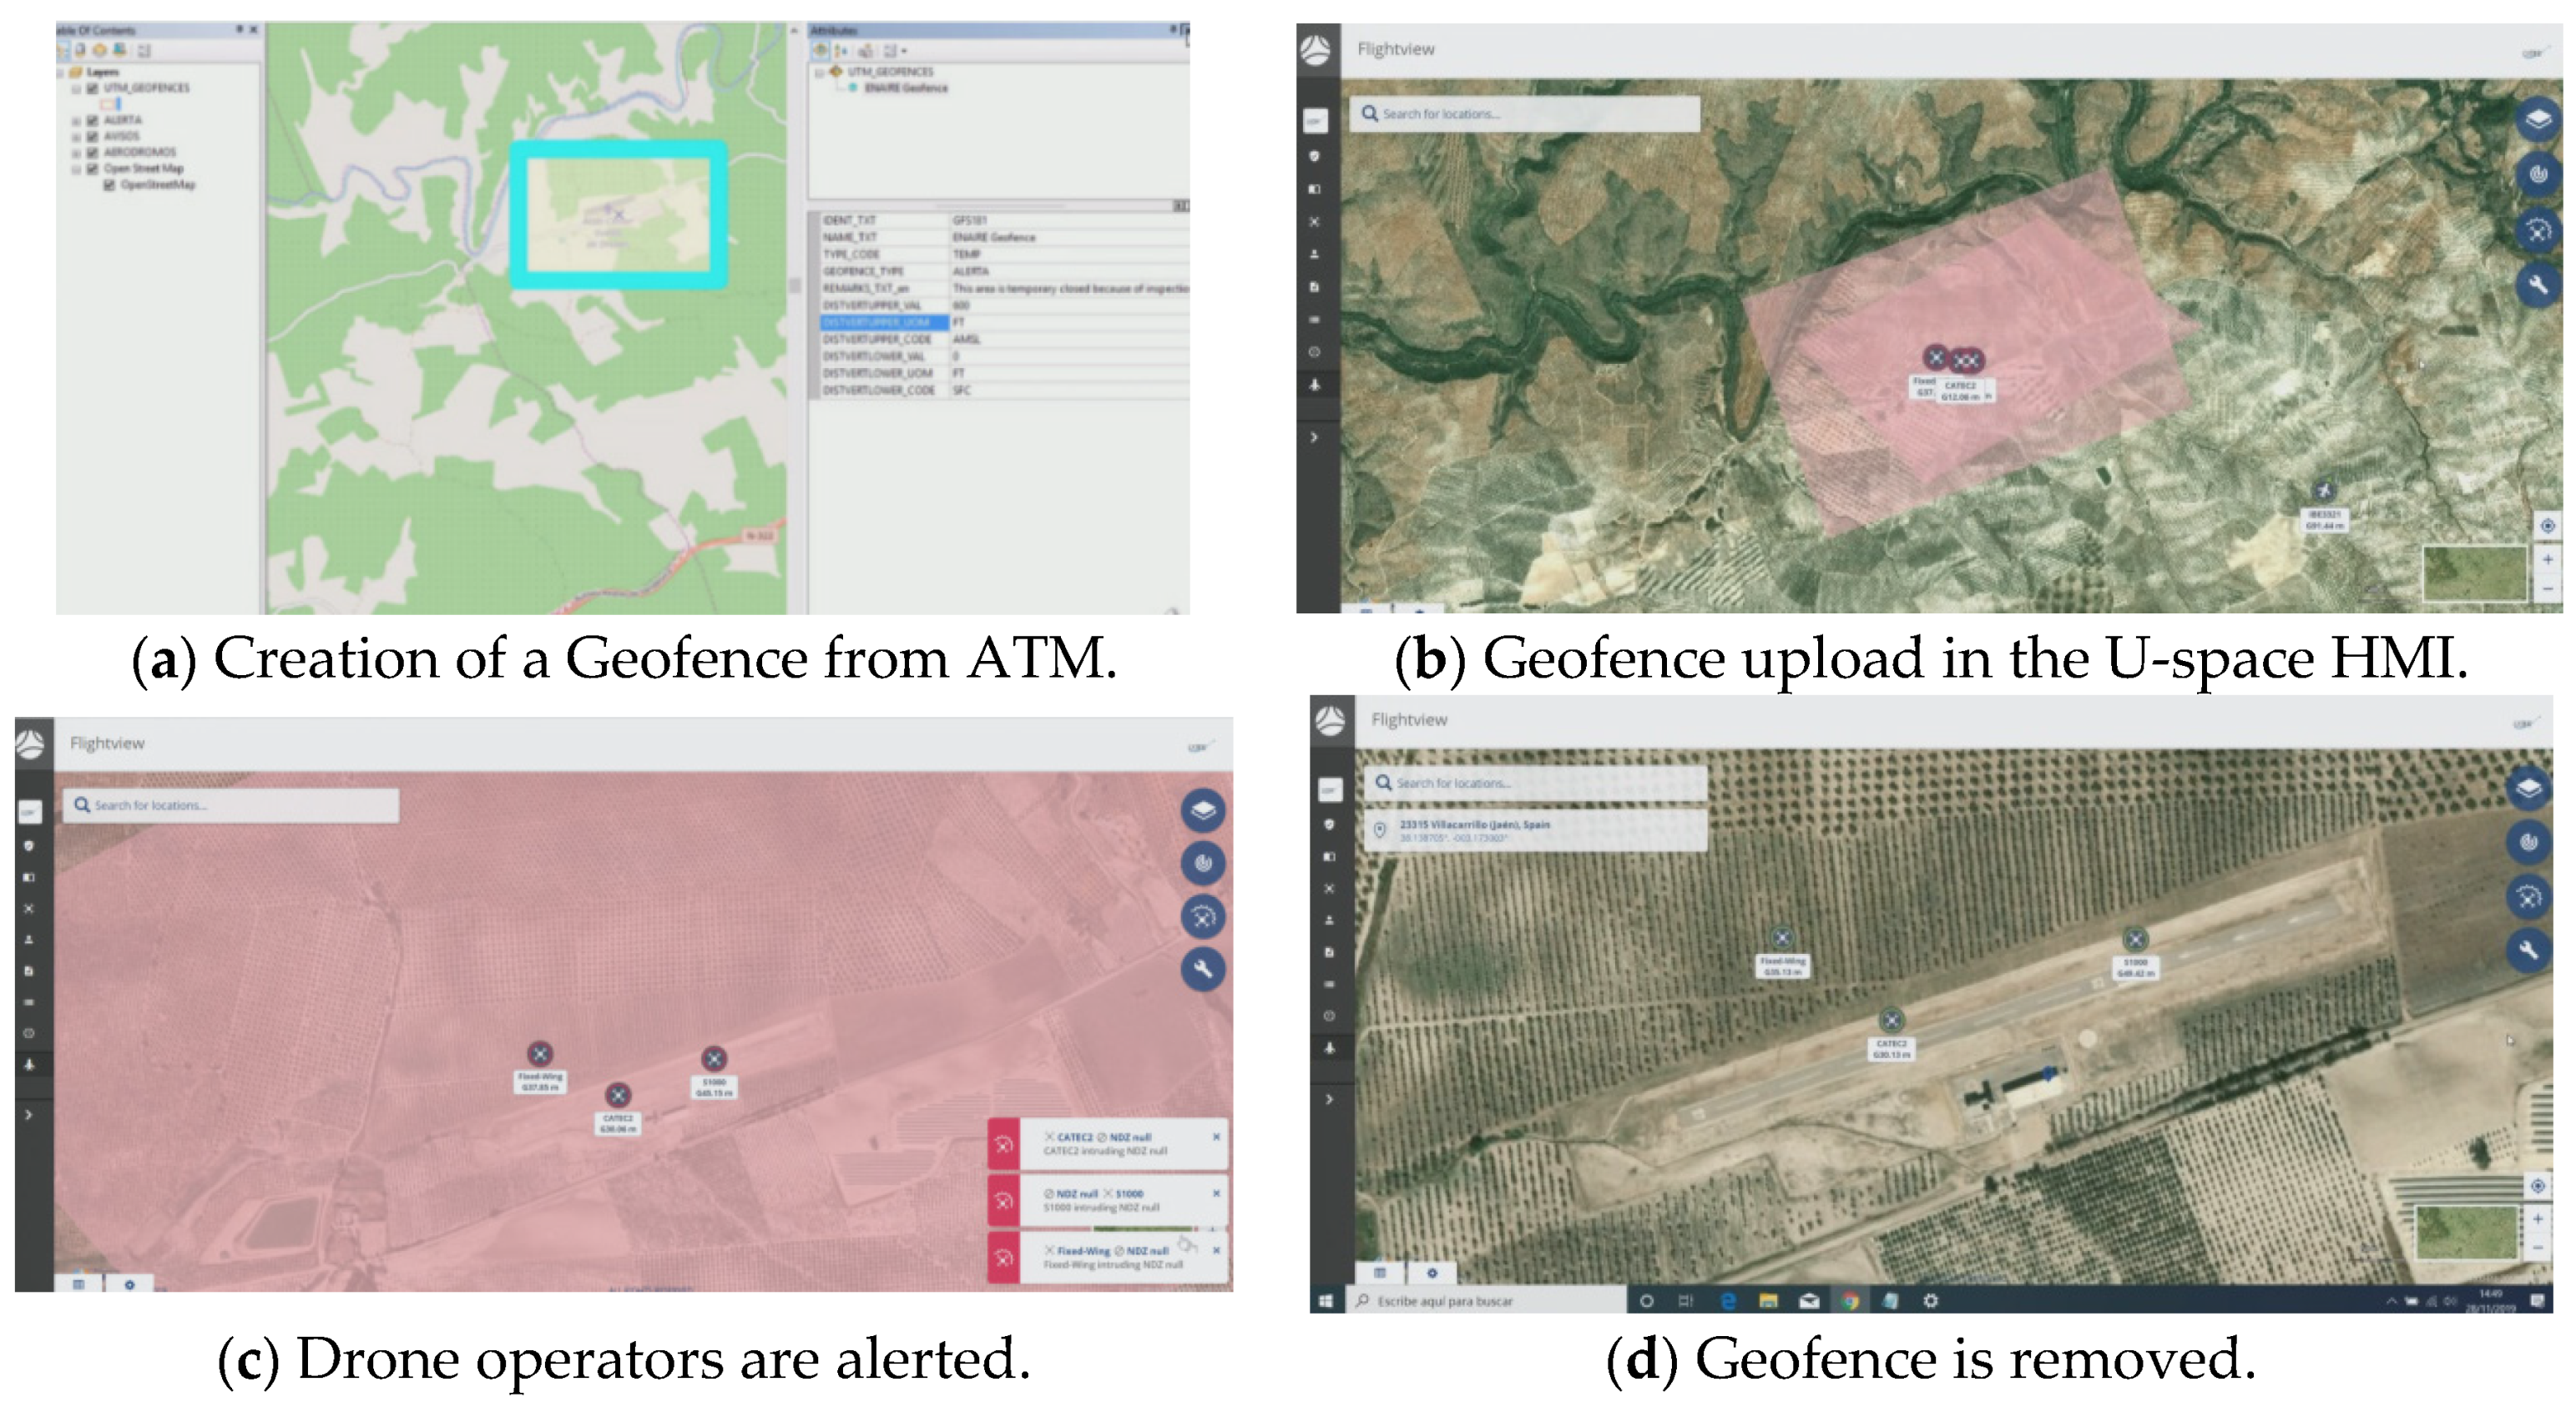This screenshot has height=1402, width=2576.
Task: Uncheck the ALERTA layer checkbox
Action: (x=93, y=120)
